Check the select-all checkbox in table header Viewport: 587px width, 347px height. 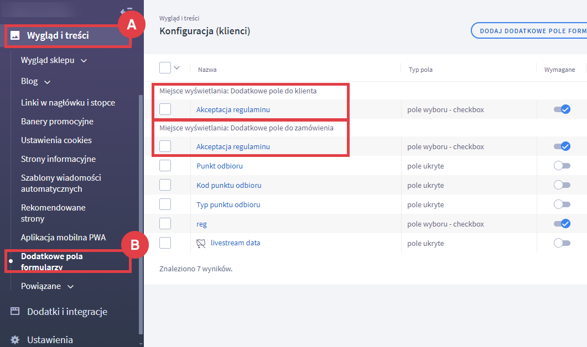165,68
